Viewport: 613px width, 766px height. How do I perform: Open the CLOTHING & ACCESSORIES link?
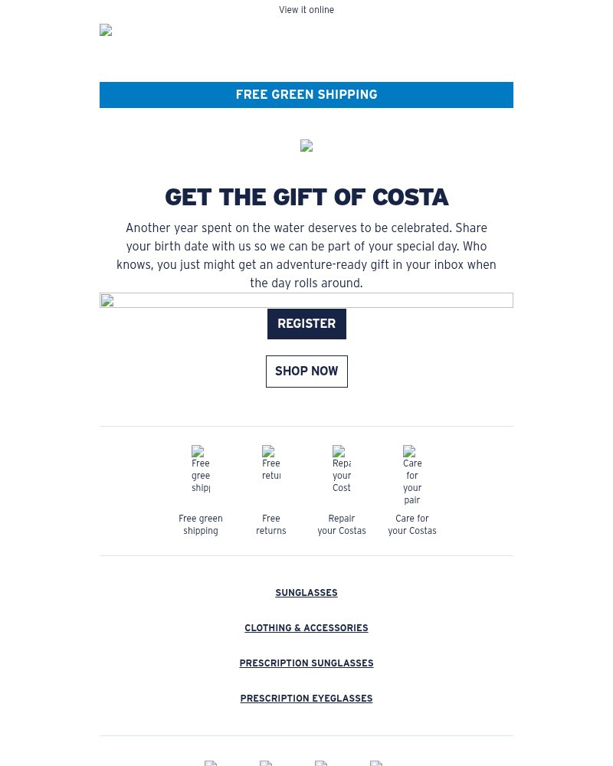pyautogui.click(x=306, y=628)
